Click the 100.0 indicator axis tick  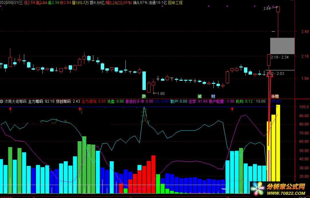tap(304, 107)
